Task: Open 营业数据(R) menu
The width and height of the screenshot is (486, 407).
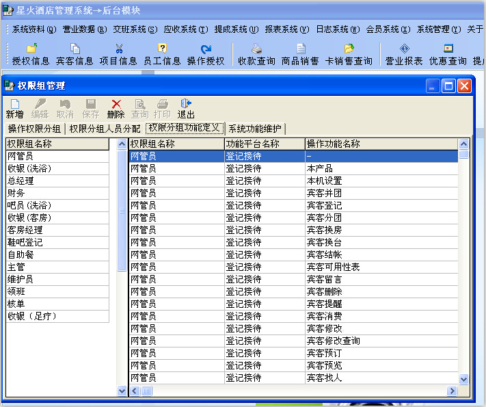Action: point(85,29)
